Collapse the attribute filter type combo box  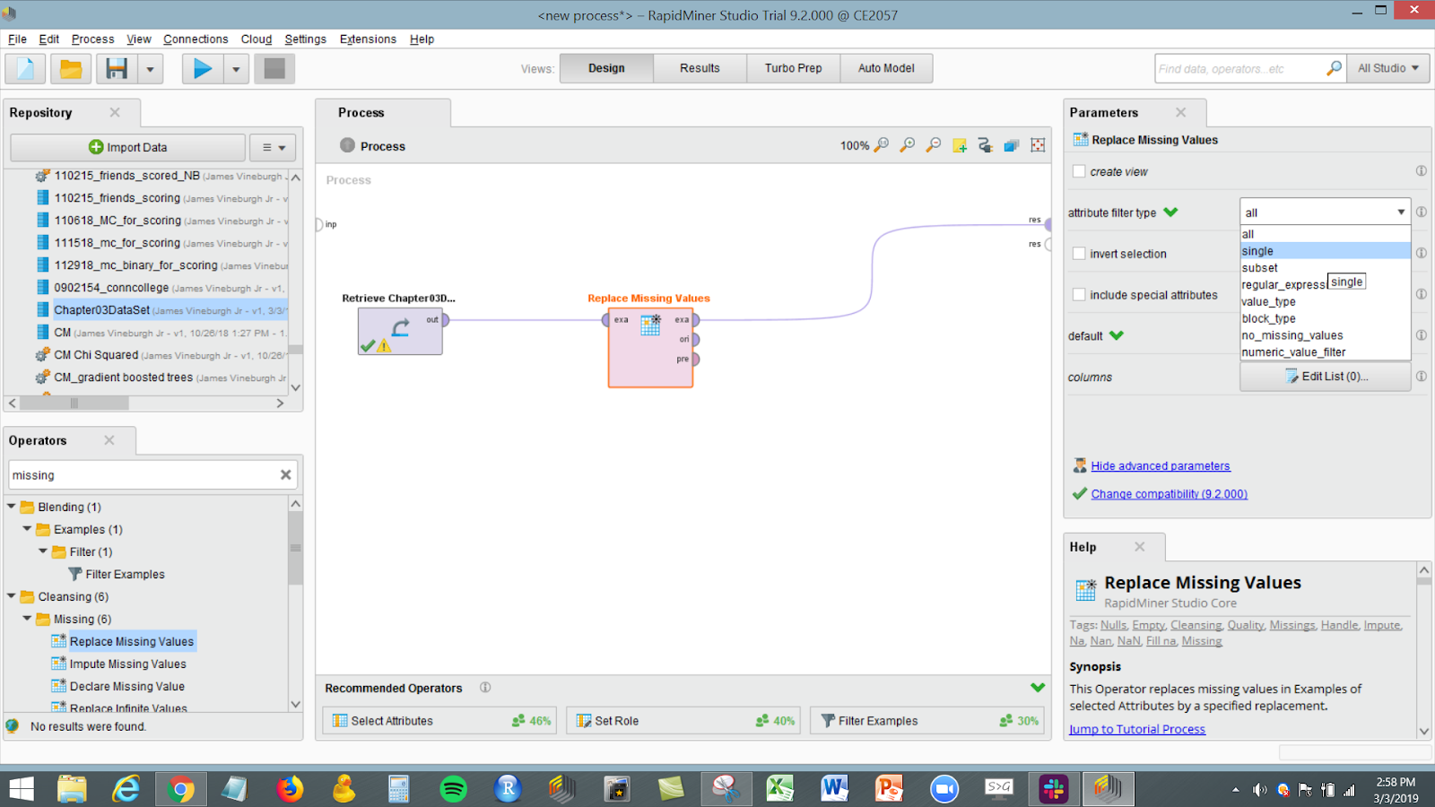pyautogui.click(x=1401, y=213)
